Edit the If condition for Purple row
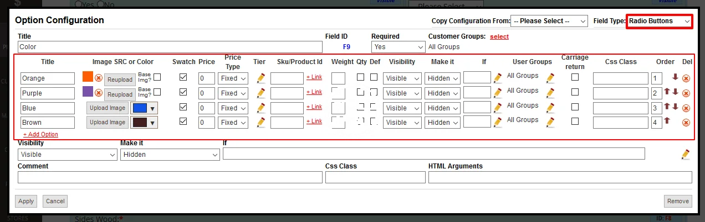This screenshot has width=705, height=222. pyautogui.click(x=498, y=93)
